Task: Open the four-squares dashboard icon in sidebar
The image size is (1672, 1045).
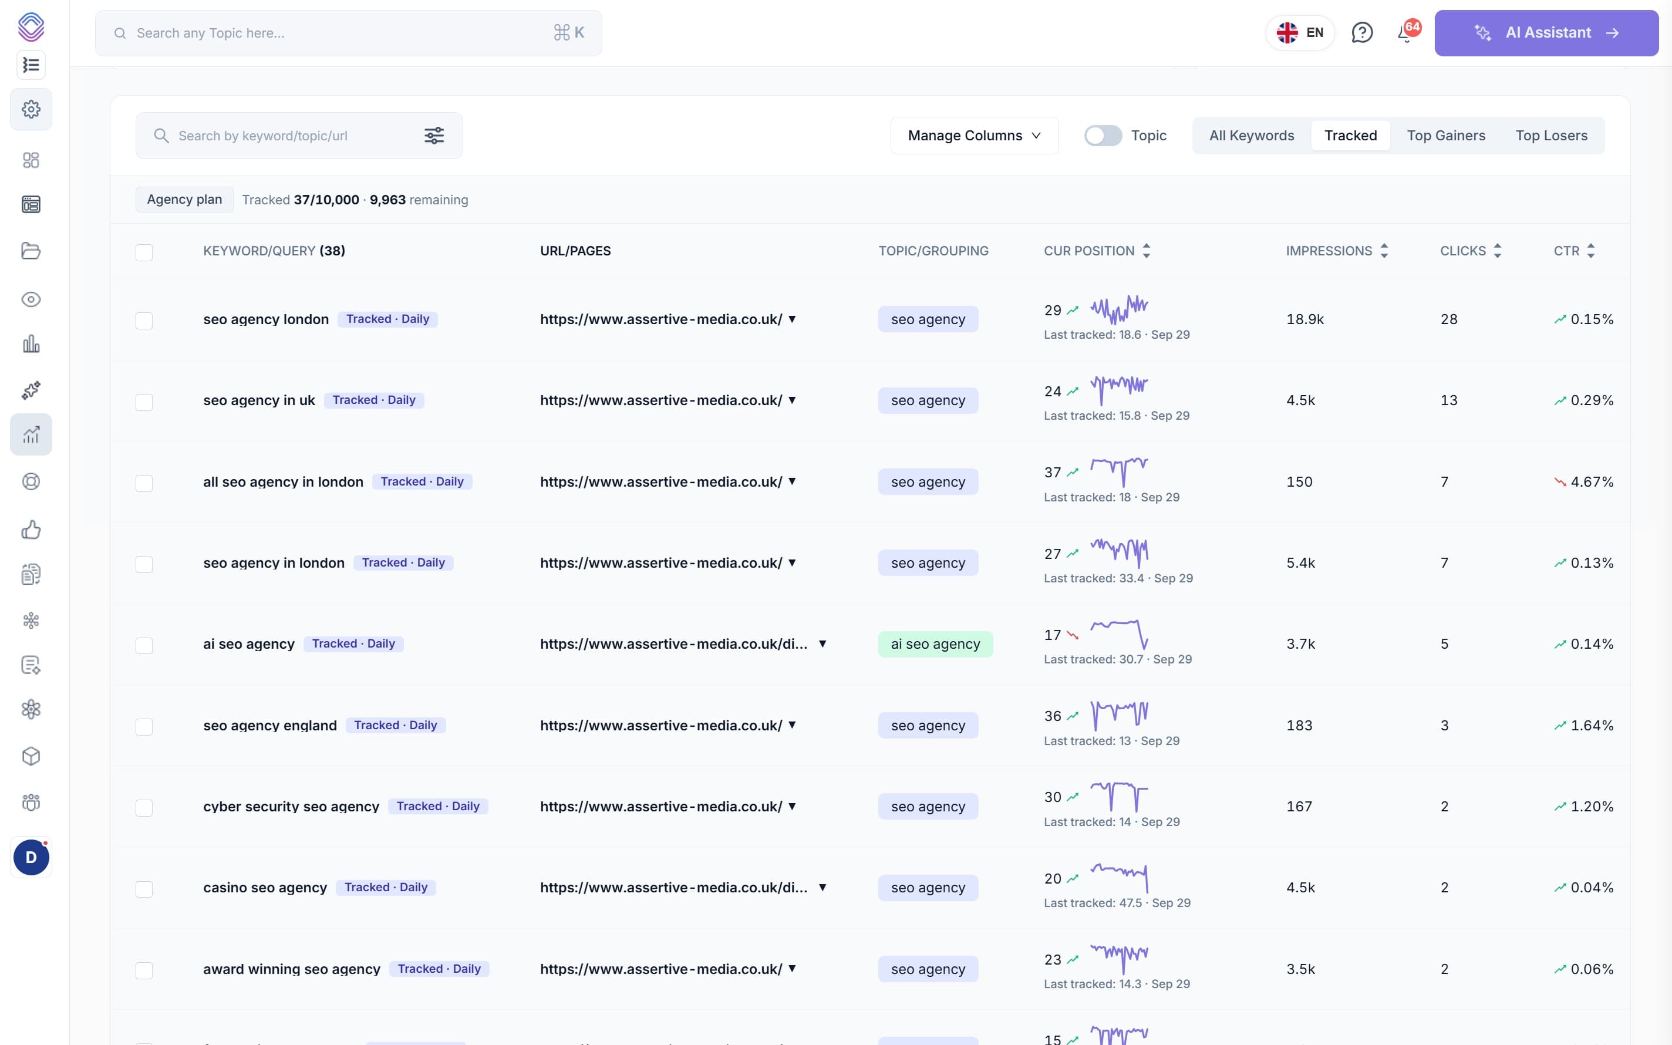Action: coord(31,160)
